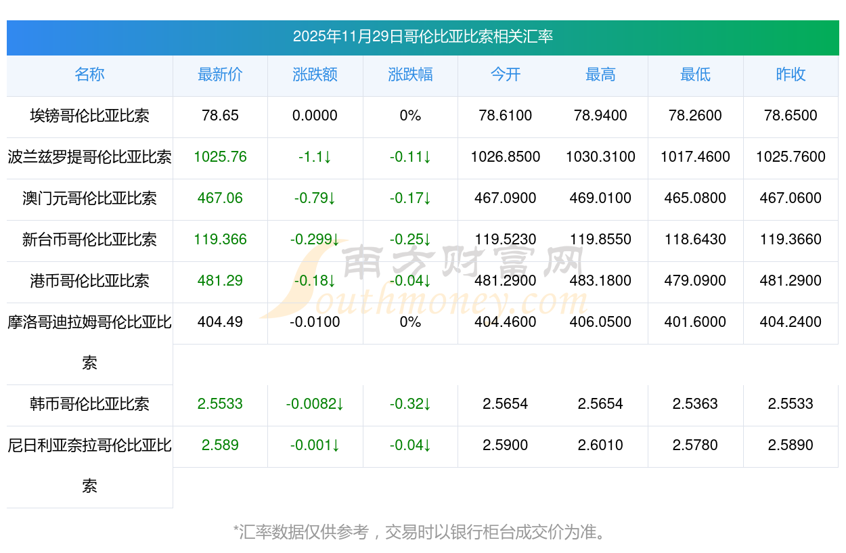Click the open value 2.5900

click(x=506, y=445)
